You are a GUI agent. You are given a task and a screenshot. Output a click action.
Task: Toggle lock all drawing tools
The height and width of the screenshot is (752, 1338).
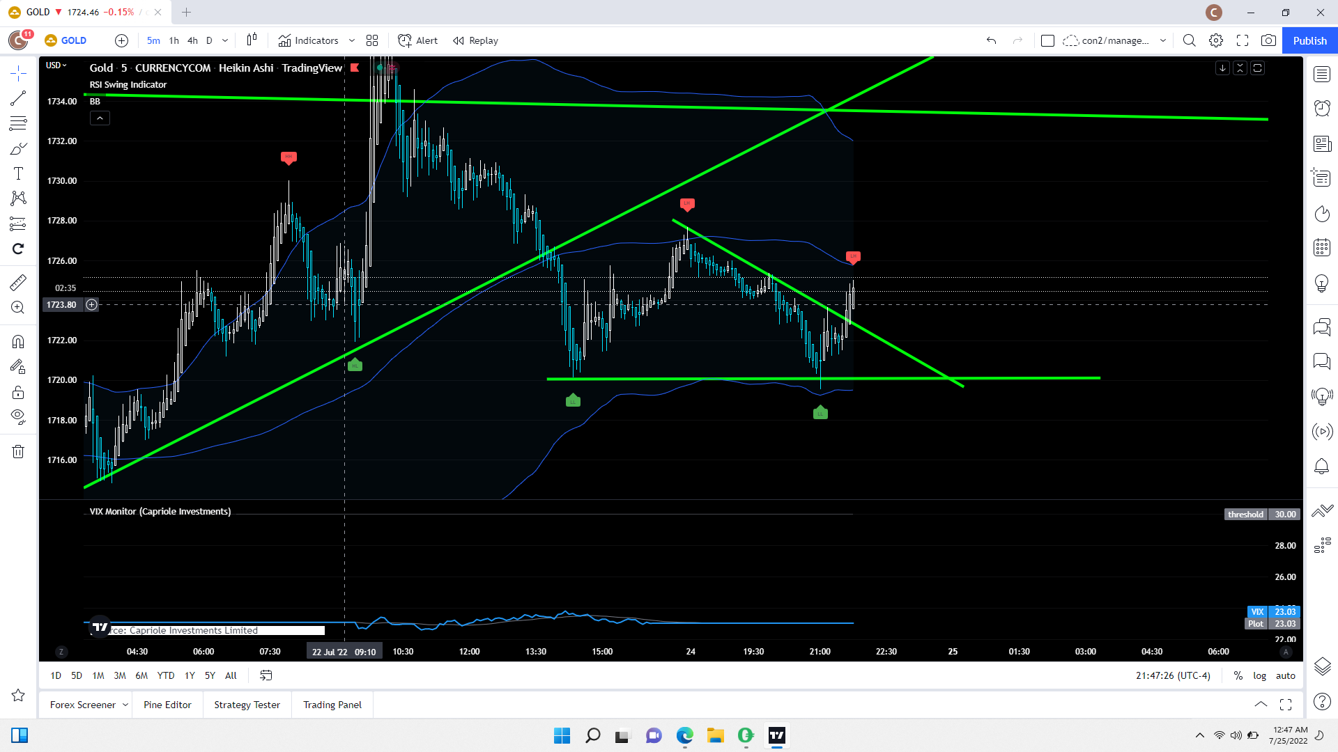click(18, 392)
